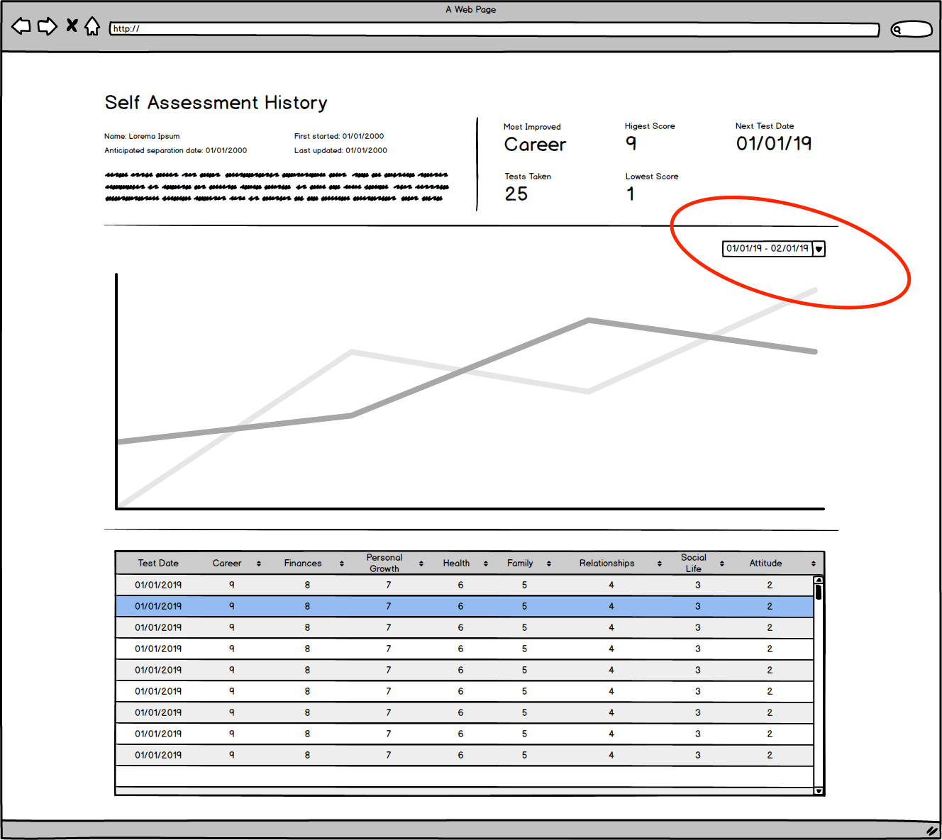The width and height of the screenshot is (942, 840).
Task: Click the table scrollbar down arrow
Action: (x=819, y=790)
